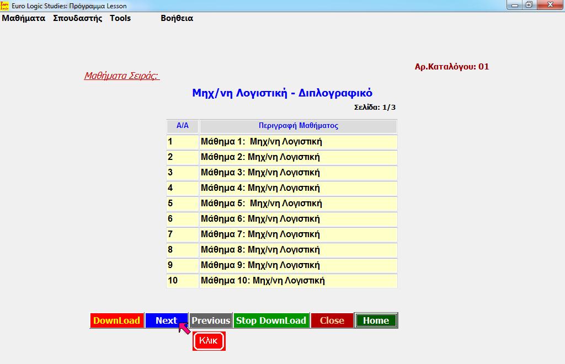565x364 pixels.
Task: Click the gray Previous button
Action: coord(210,320)
